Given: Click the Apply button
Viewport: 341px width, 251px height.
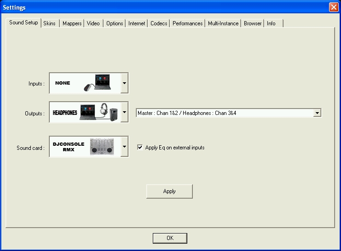Looking at the screenshot, I should [169, 191].
